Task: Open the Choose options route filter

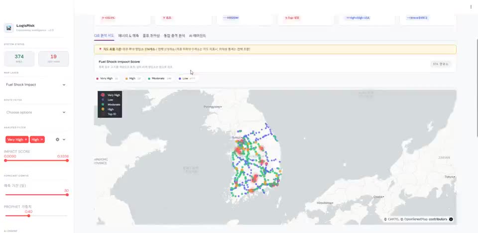Action: tap(36, 112)
